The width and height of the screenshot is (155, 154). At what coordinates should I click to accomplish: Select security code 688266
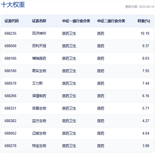click(10, 96)
